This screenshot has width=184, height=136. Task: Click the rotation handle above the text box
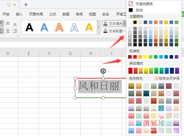[103, 71]
